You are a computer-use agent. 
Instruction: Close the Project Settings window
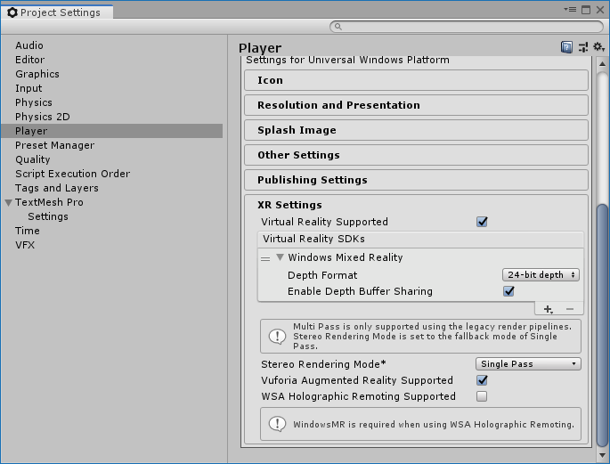click(x=600, y=10)
